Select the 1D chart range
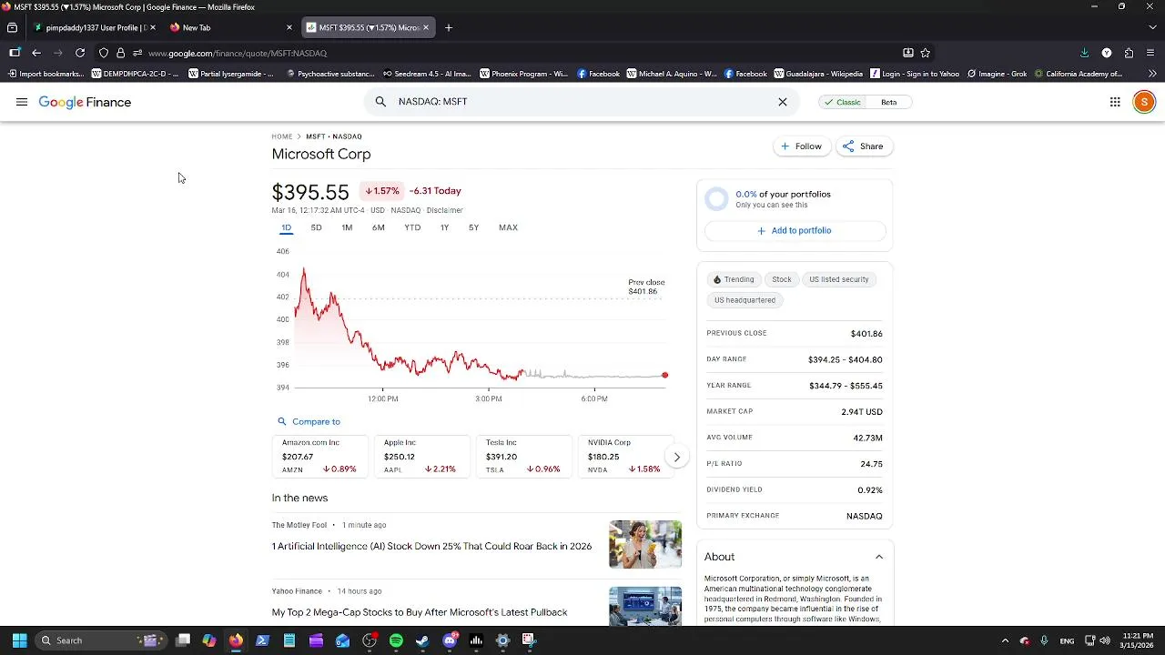Screen dimensions: 1165x655 tap(286, 227)
